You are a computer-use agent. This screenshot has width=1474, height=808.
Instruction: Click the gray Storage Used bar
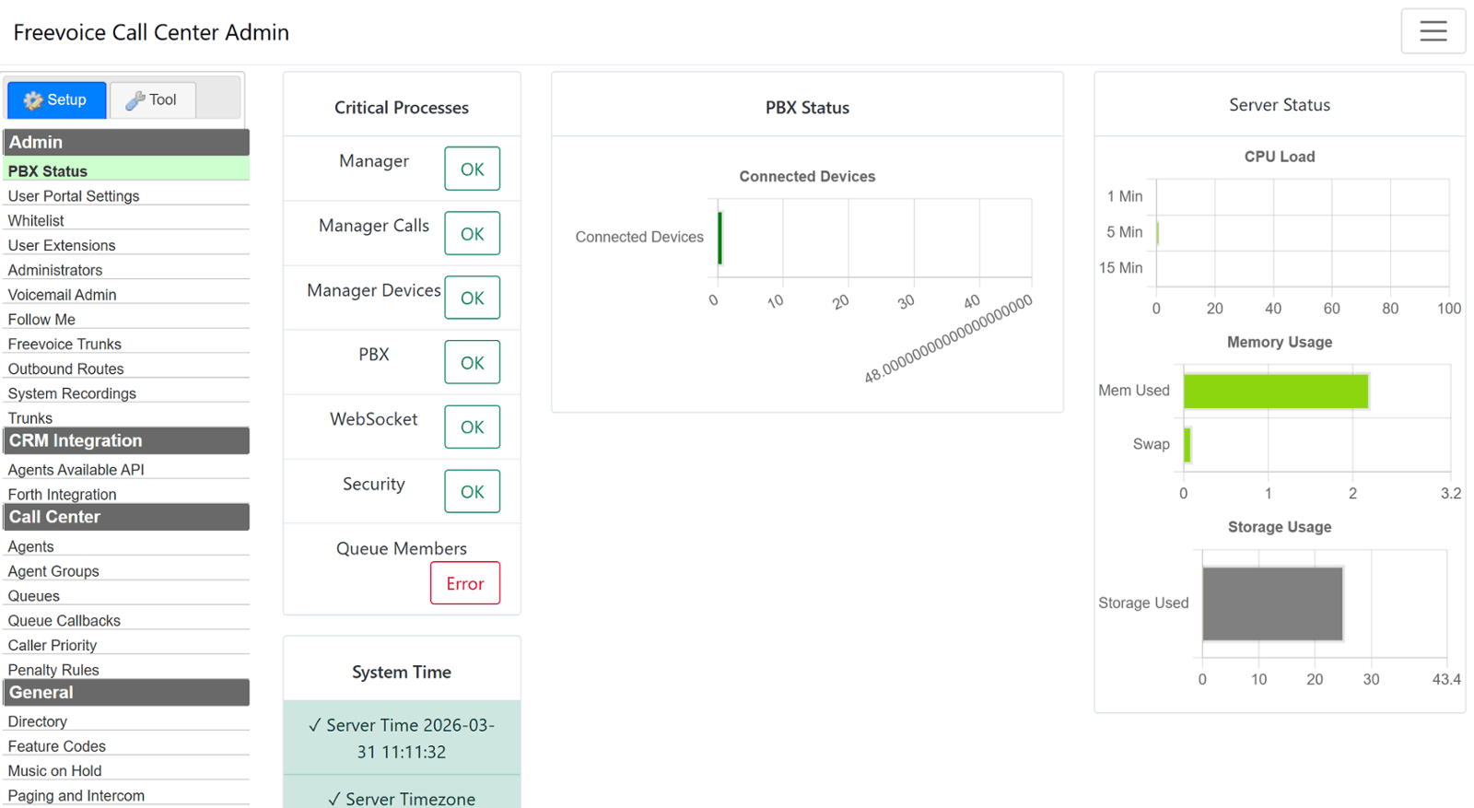[1271, 603]
